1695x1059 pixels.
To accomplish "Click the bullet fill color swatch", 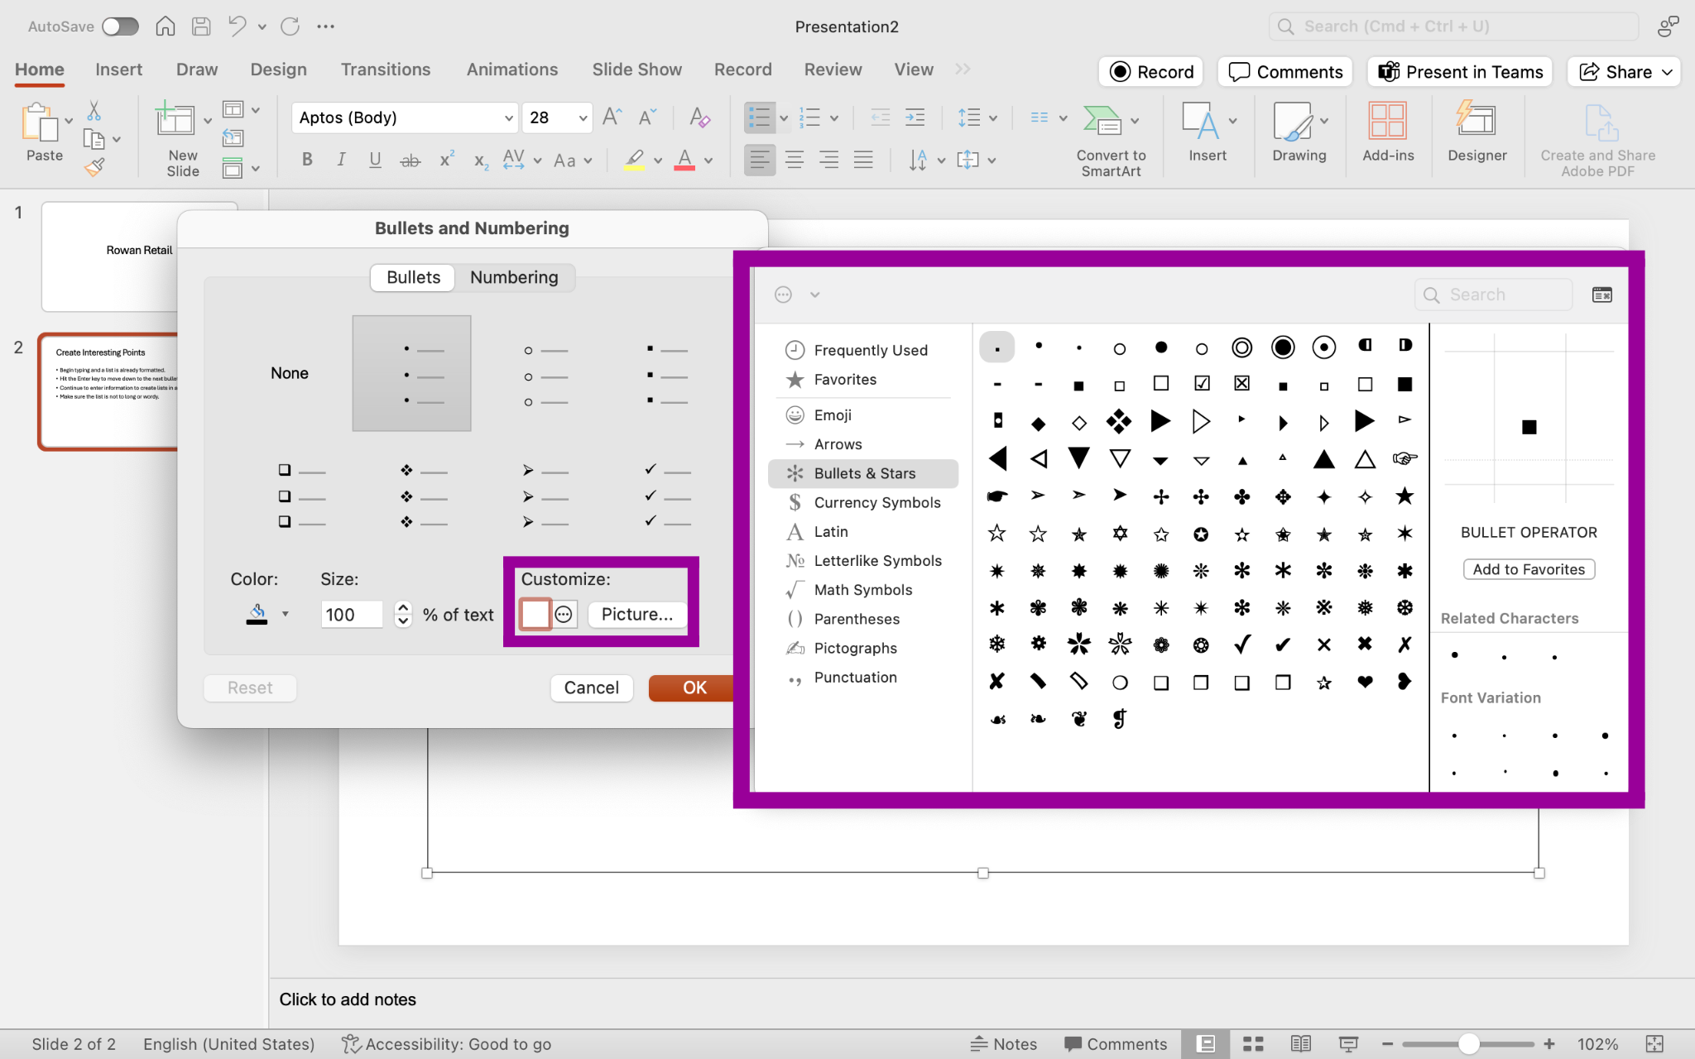I will tap(257, 614).
